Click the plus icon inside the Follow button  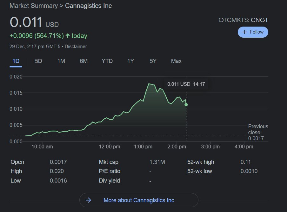tap(244, 32)
